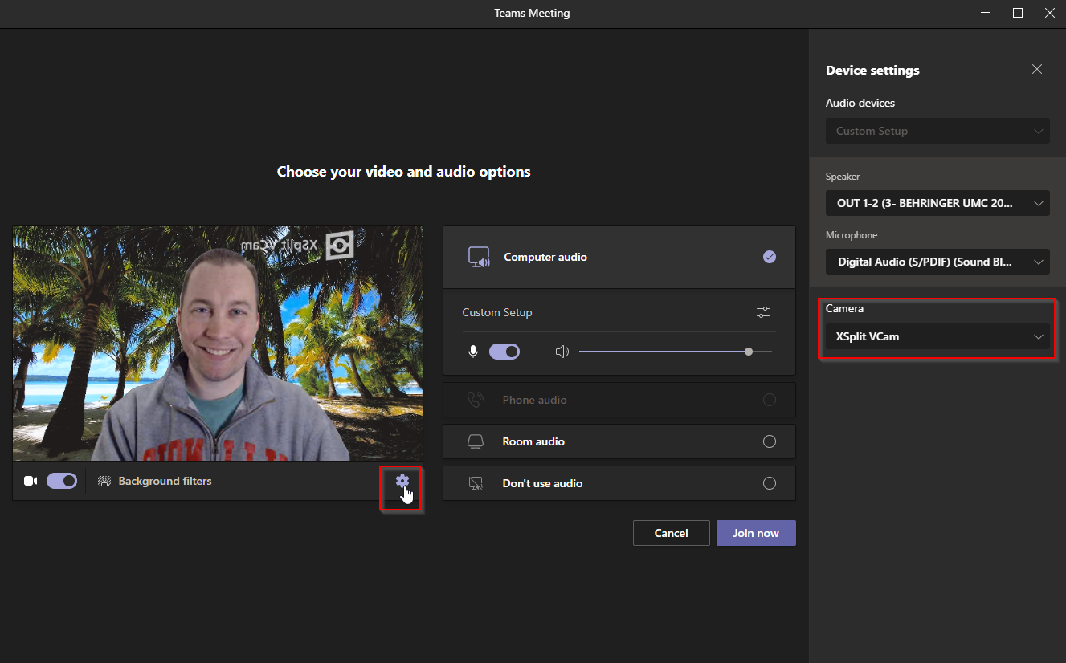This screenshot has height=663, width=1066.
Task: Click the camera preview video thumbnail
Action: pyautogui.click(x=218, y=344)
